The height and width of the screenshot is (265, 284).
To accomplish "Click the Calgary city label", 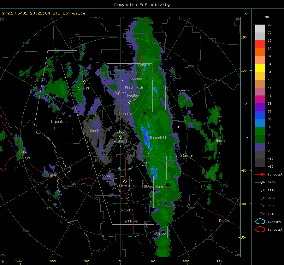I will click(x=123, y=185).
